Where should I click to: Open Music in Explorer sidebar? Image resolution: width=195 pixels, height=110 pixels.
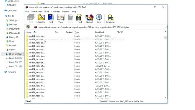pos(10,41)
